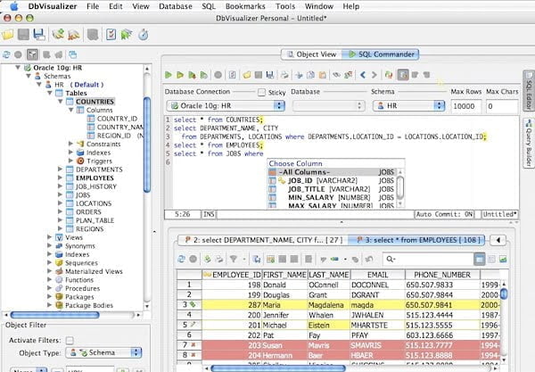Open the Schema dropdown showing HR

tap(408, 105)
